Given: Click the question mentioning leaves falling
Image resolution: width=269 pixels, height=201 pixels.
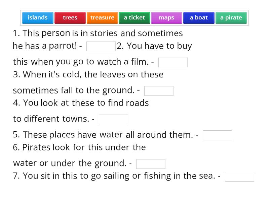Looking at the screenshot, I should 87,74.
